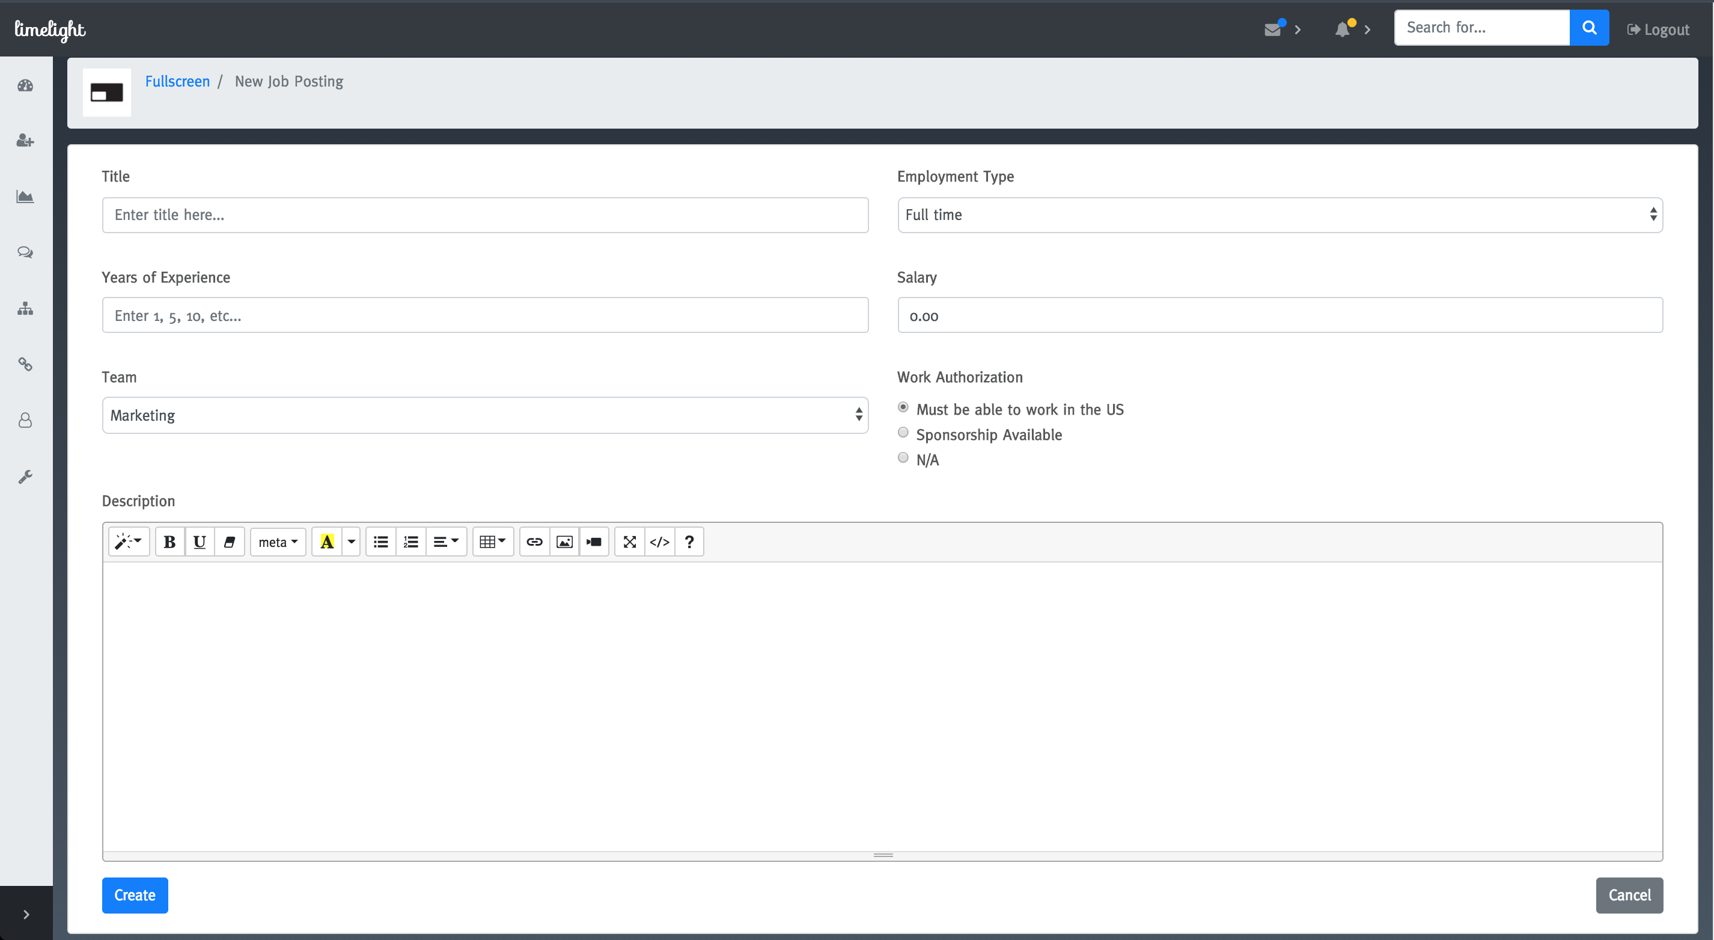Click inside the Description editor area

pyautogui.click(x=882, y=706)
